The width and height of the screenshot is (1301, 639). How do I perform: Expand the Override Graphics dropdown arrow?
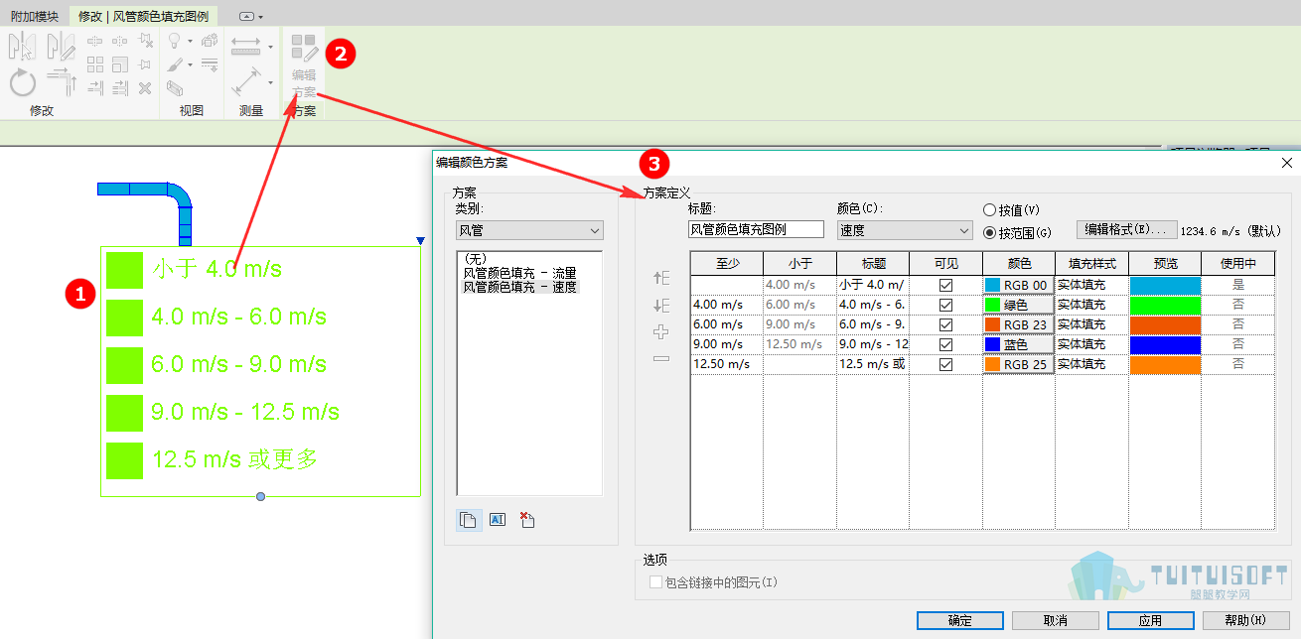(x=189, y=64)
